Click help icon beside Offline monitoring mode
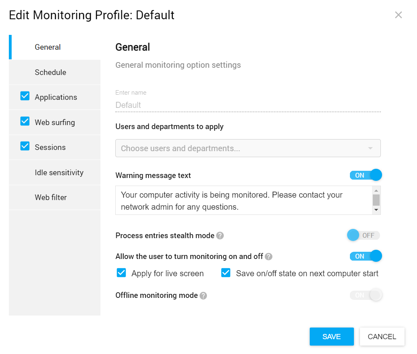 [x=203, y=296]
